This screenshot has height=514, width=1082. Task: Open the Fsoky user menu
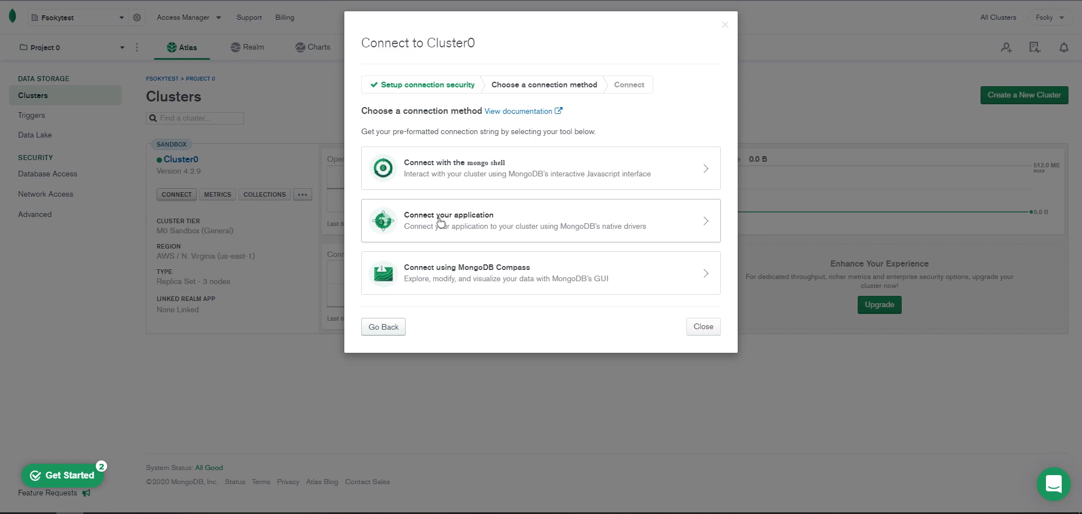pyautogui.click(x=1049, y=17)
